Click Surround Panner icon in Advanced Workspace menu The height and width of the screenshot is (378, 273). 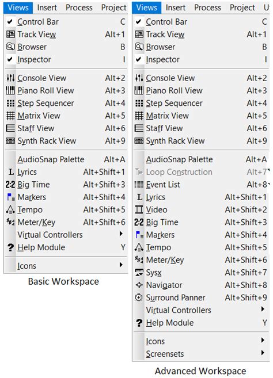coord(139,297)
